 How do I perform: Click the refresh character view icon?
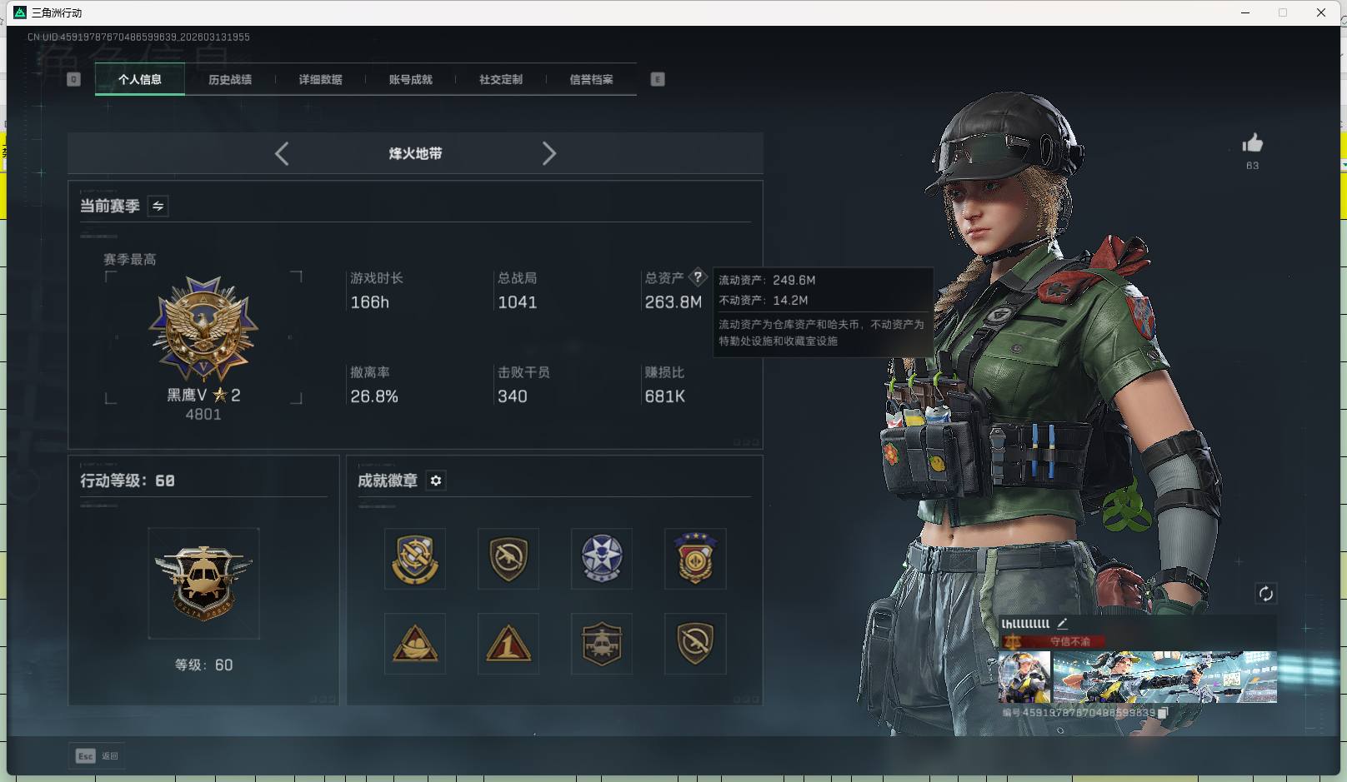[1265, 594]
